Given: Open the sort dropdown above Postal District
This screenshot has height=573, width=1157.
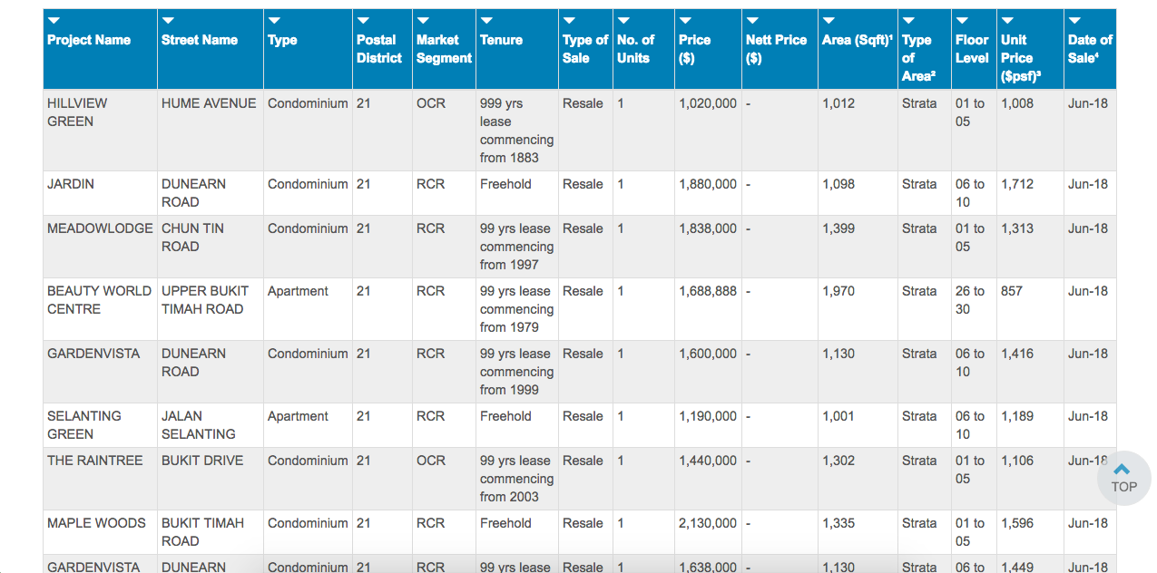Looking at the screenshot, I should (363, 21).
